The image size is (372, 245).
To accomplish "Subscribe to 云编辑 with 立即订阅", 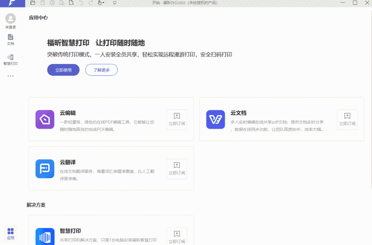I will pos(177,120).
